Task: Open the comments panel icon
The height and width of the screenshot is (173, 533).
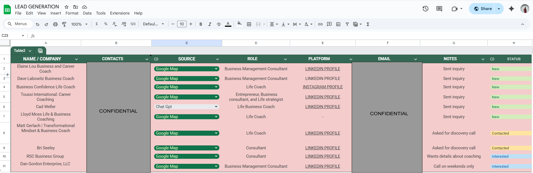Action: (439, 9)
